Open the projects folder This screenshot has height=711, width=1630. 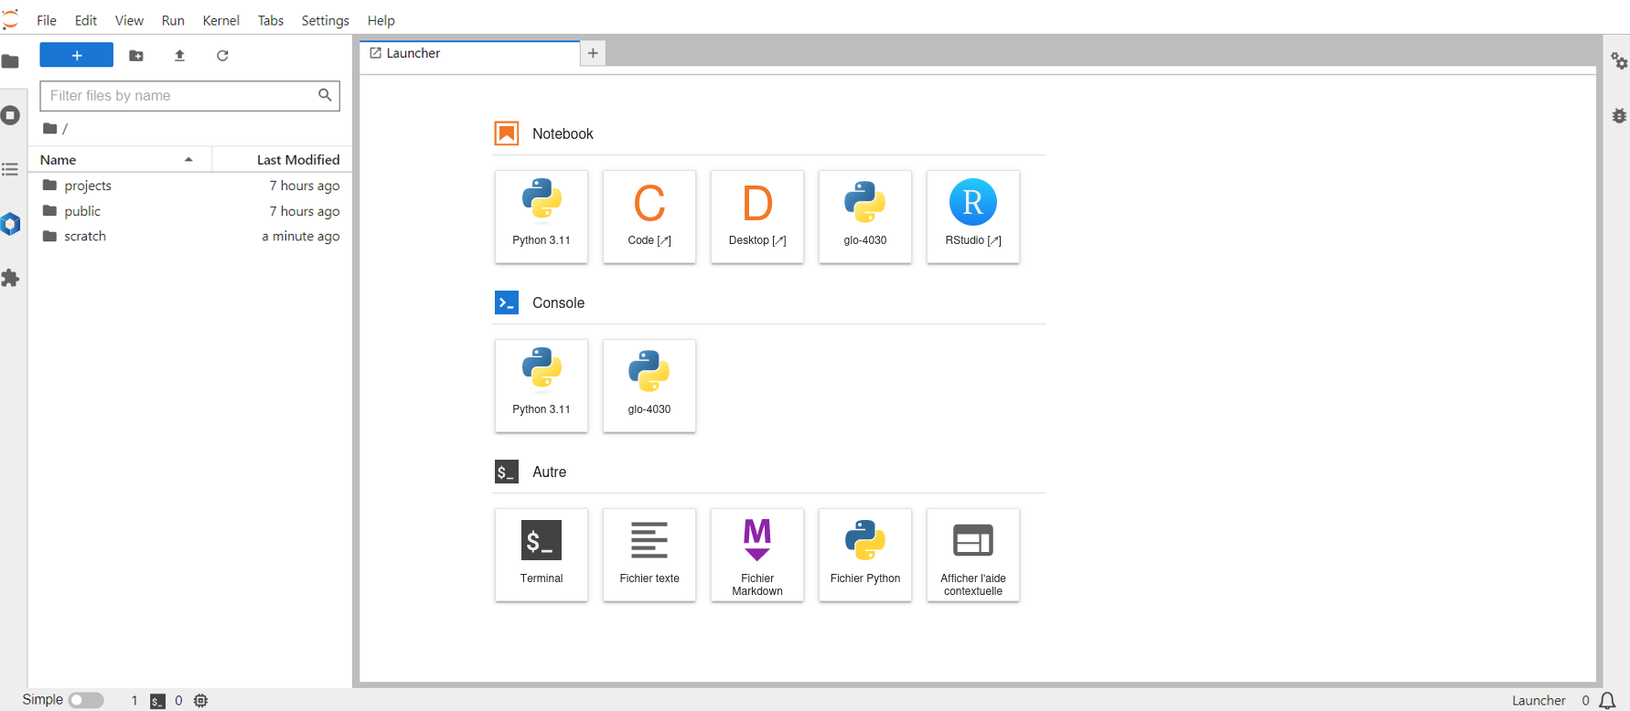point(88,186)
